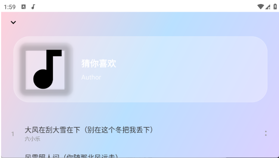Screen dimensions: 279x158
Task: Click the black note glyph inside the cover art
Action: click(x=47, y=69)
